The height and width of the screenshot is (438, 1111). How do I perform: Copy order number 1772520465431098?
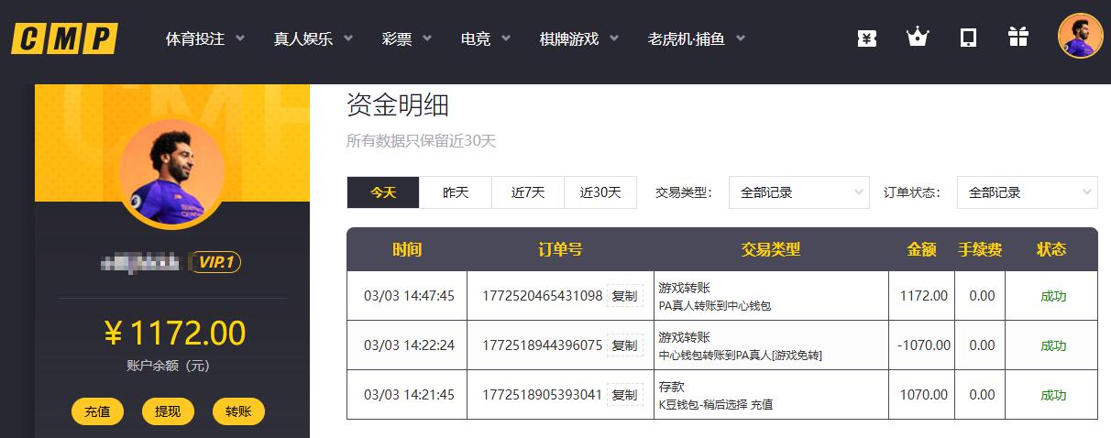(624, 296)
